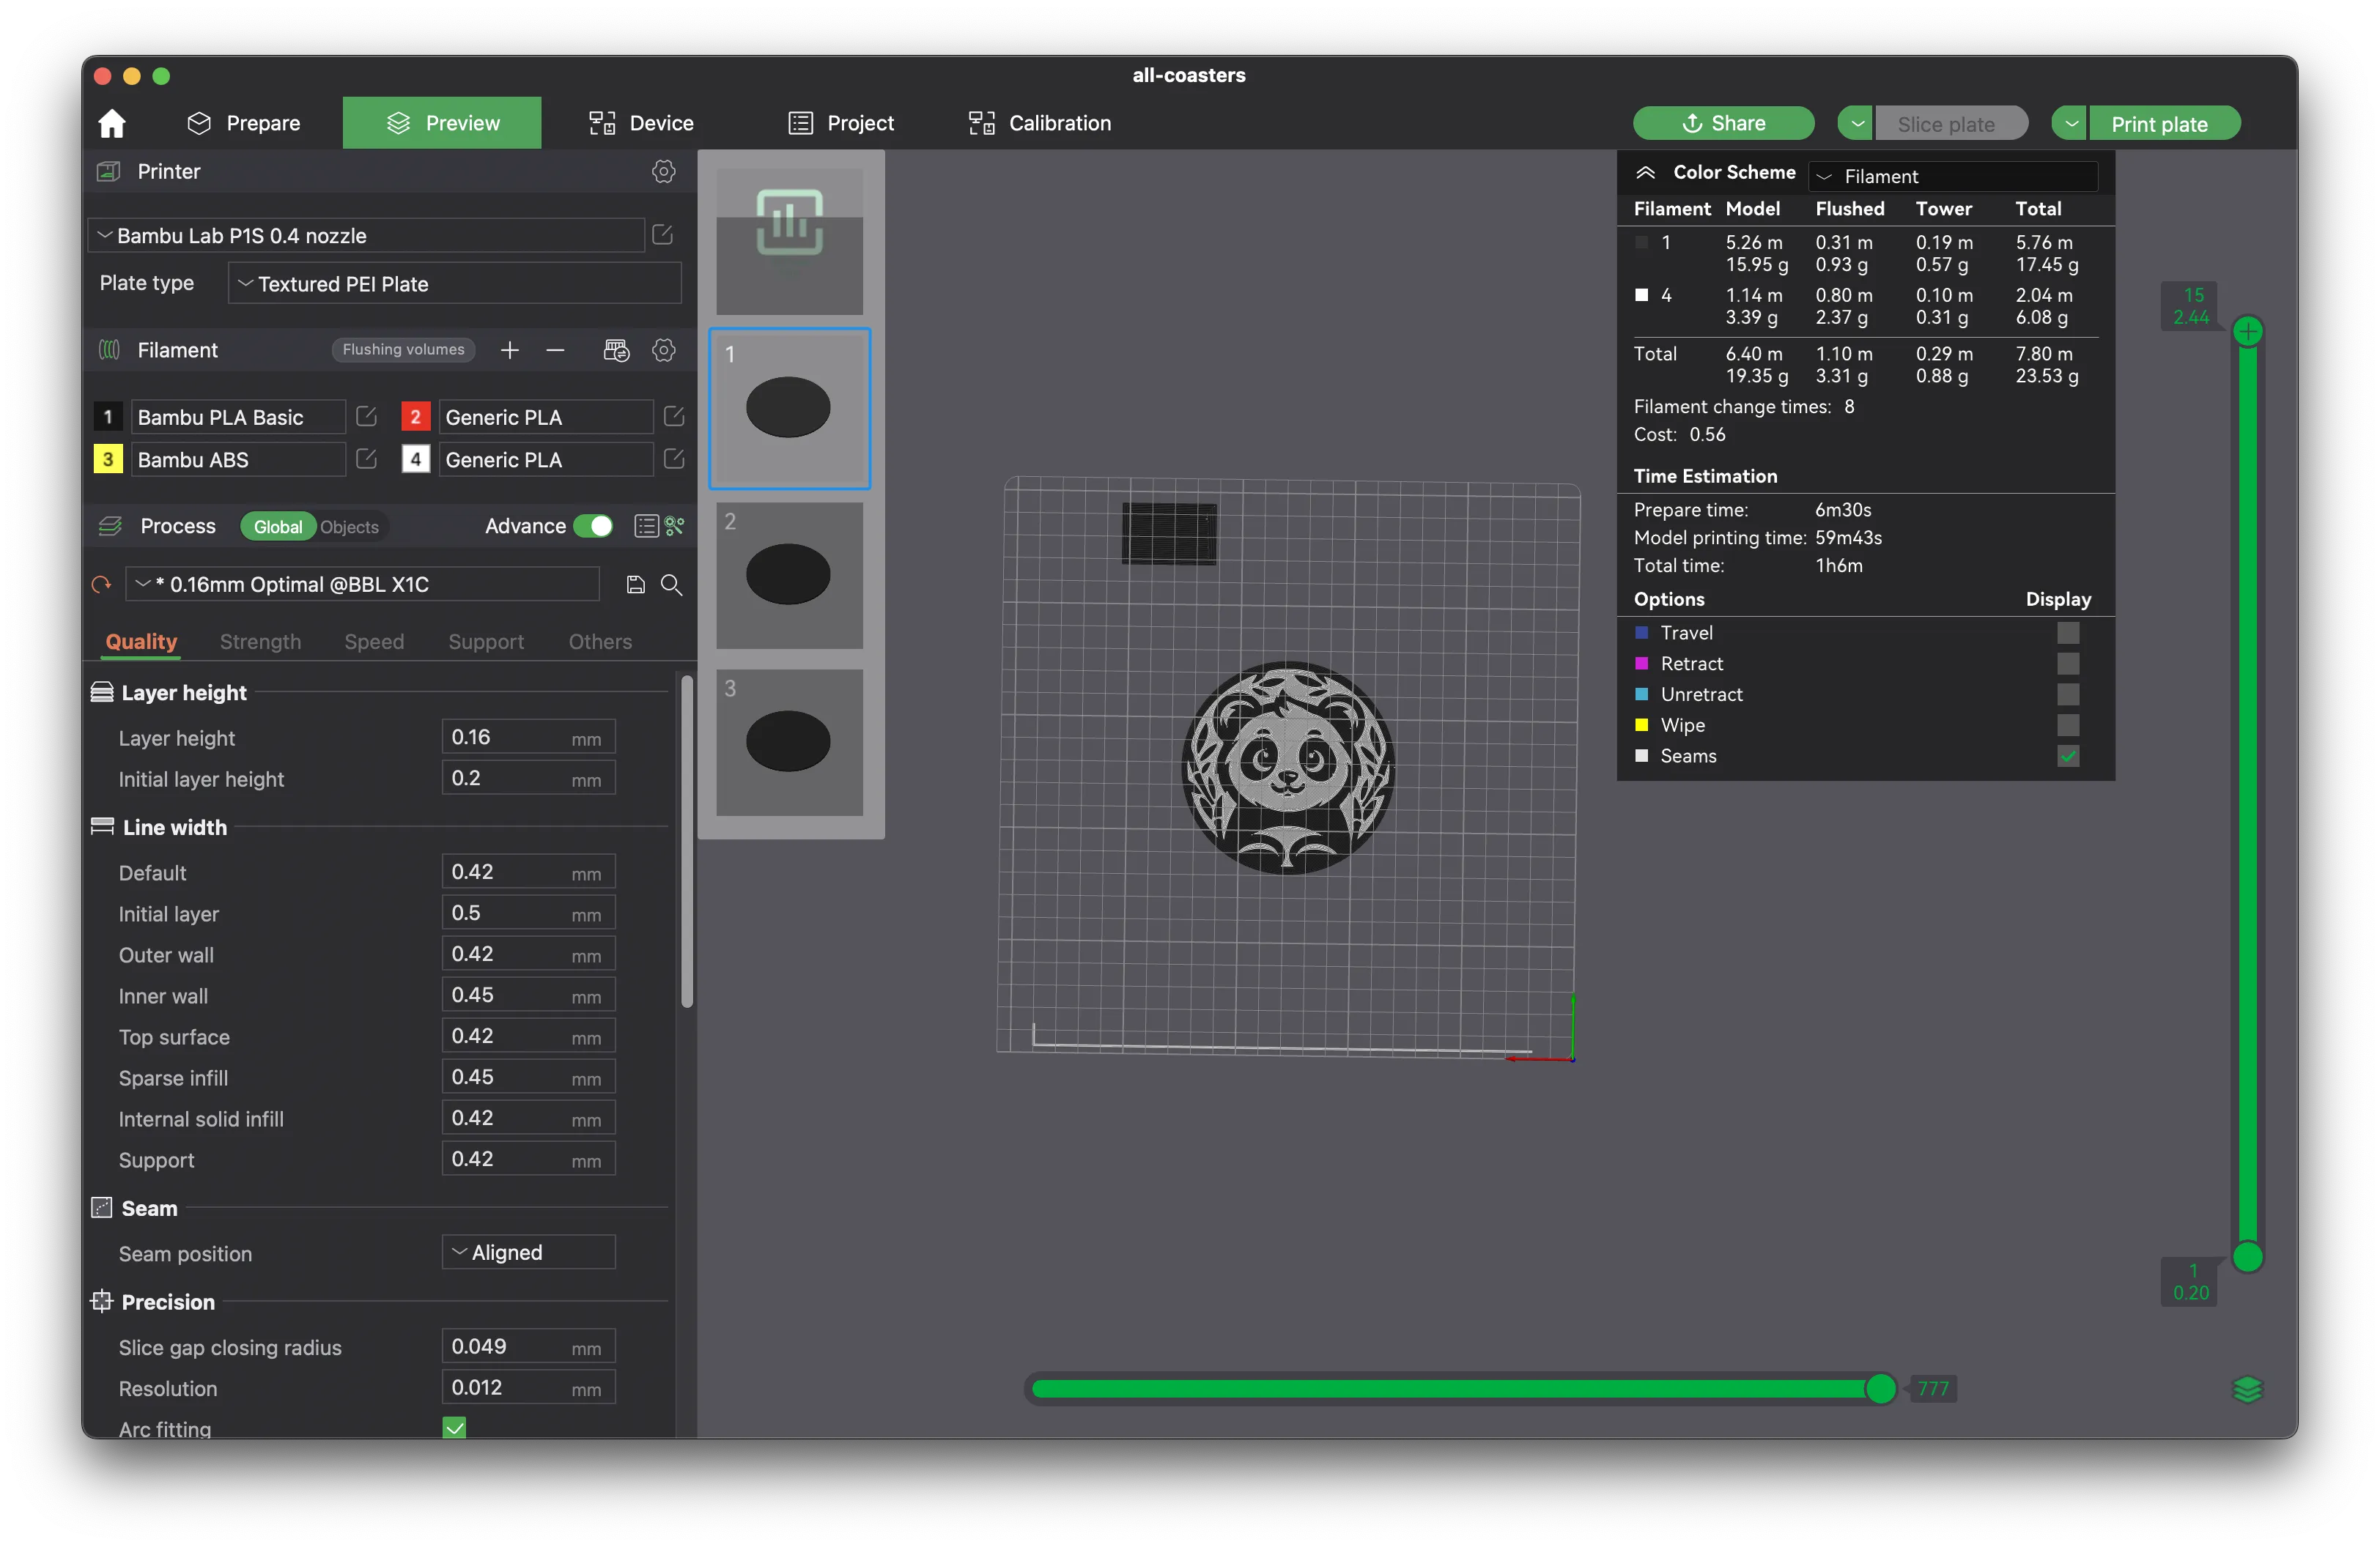Viewport: 2380px width, 1547px height.
Task: Go to the Home screen icon
Action: point(112,123)
